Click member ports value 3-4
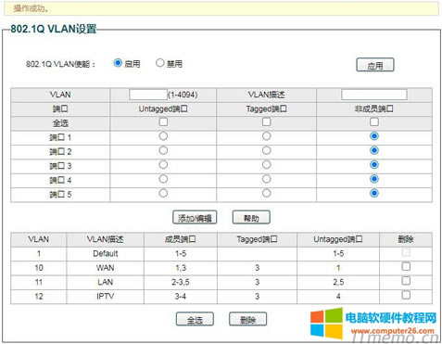This screenshot has height=344, width=442. point(181,297)
